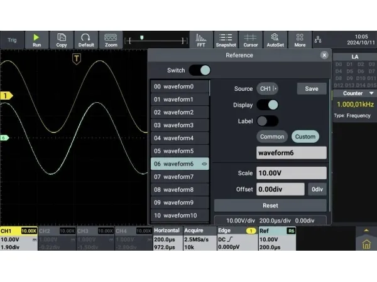Image resolution: width=377 pixels, height=282 pixels.
Task: Click the Scale 10.00V input field
Action: 292,173
